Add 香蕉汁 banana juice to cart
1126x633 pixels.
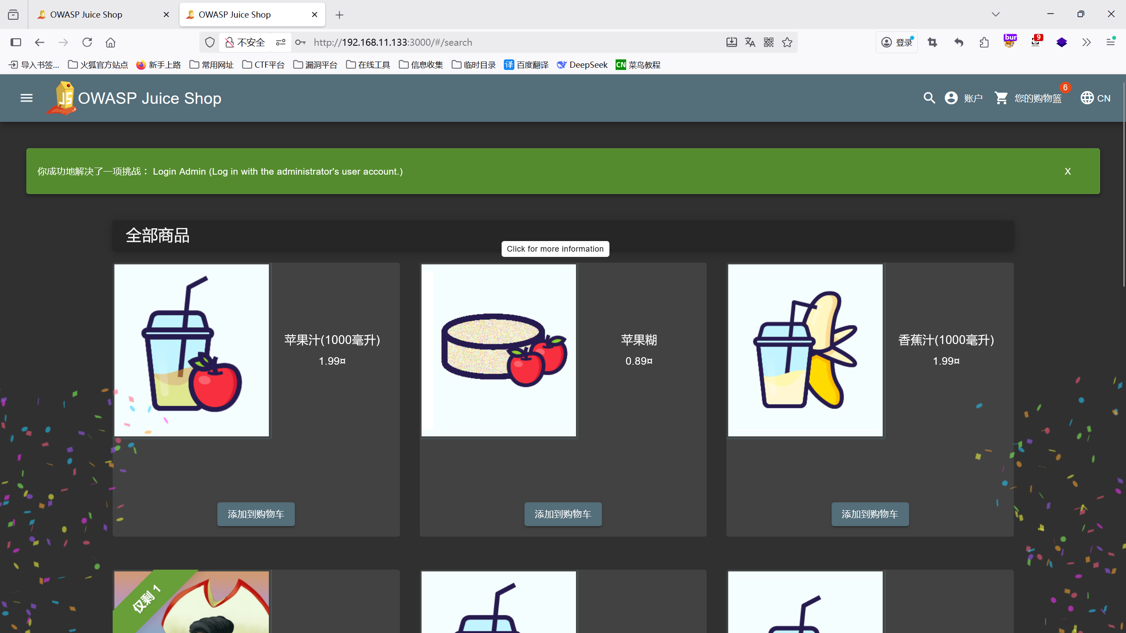pyautogui.click(x=869, y=514)
